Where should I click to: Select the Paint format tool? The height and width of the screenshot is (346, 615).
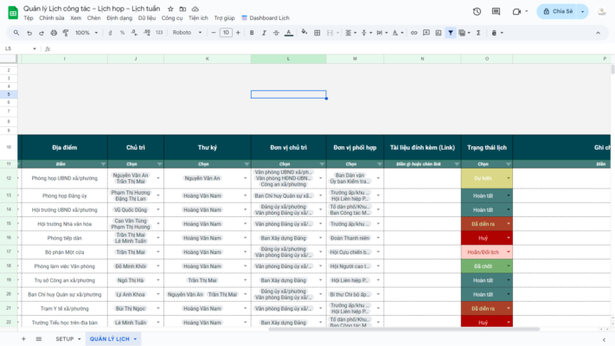(x=66, y=33)
